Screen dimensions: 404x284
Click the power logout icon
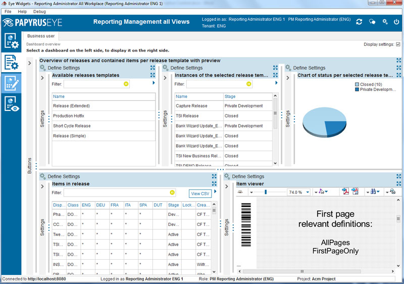(x=396, y=22)
